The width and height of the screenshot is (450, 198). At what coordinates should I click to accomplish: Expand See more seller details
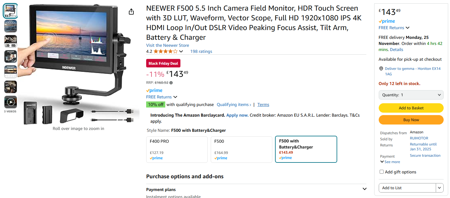(x=390, y=162)
